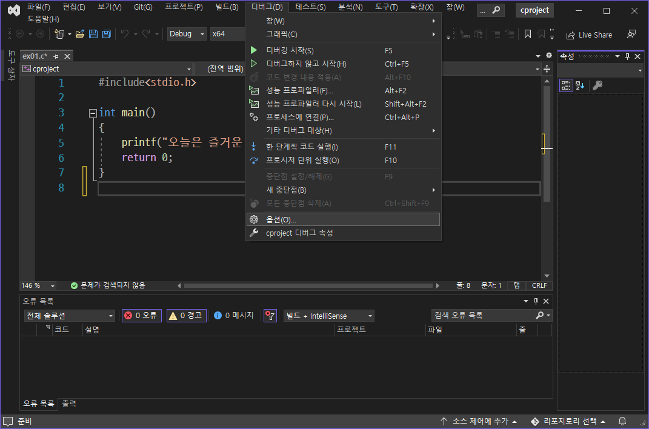
Task: Click the bookmark toolbar icon
Action: tap(528, 34)
